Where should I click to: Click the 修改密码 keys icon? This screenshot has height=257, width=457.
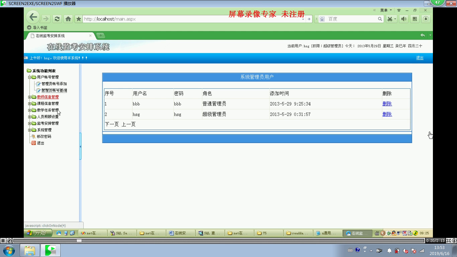point(33,137)
